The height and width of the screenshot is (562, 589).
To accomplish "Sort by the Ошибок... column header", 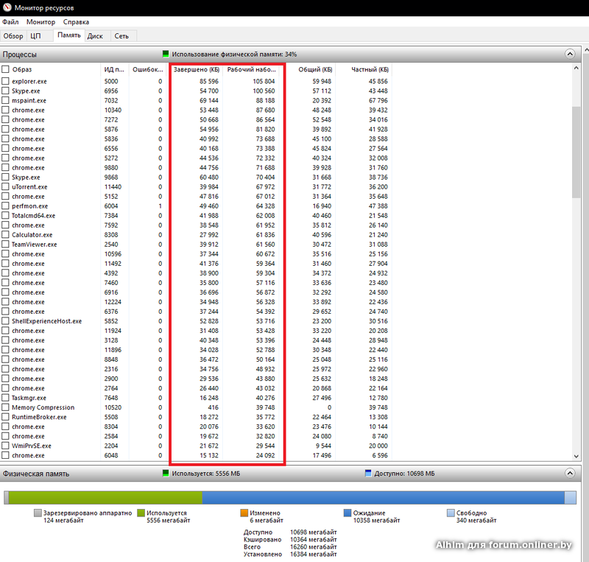I will click(148, 69).
